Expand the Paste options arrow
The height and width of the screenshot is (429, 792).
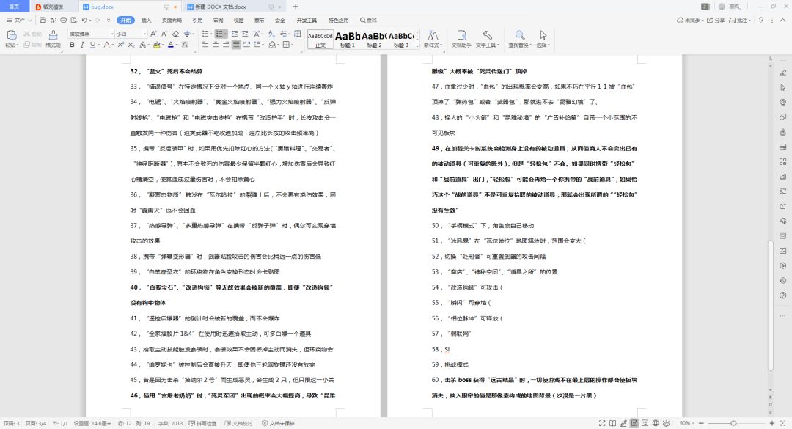coord(17,45)
